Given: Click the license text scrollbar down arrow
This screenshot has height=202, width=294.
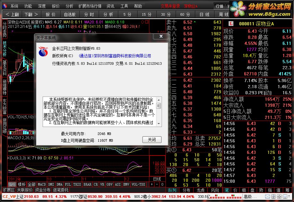Looking at the screenshot, I should 159,123.
